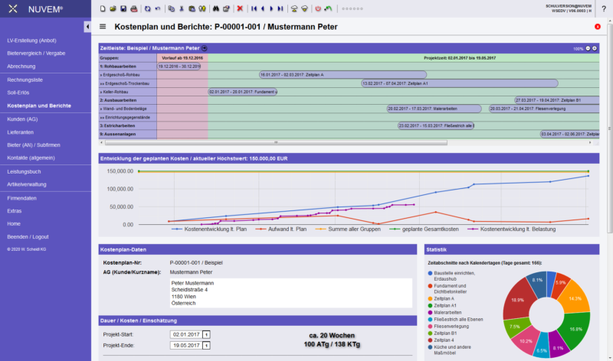Click arrow icon next to Zeitleiste title
Screen dimensions: 613x361
click(x=205, y=48)
